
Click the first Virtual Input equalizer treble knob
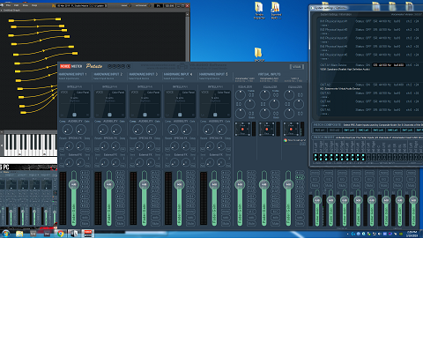pyautogui.click(x=241, y=95)
